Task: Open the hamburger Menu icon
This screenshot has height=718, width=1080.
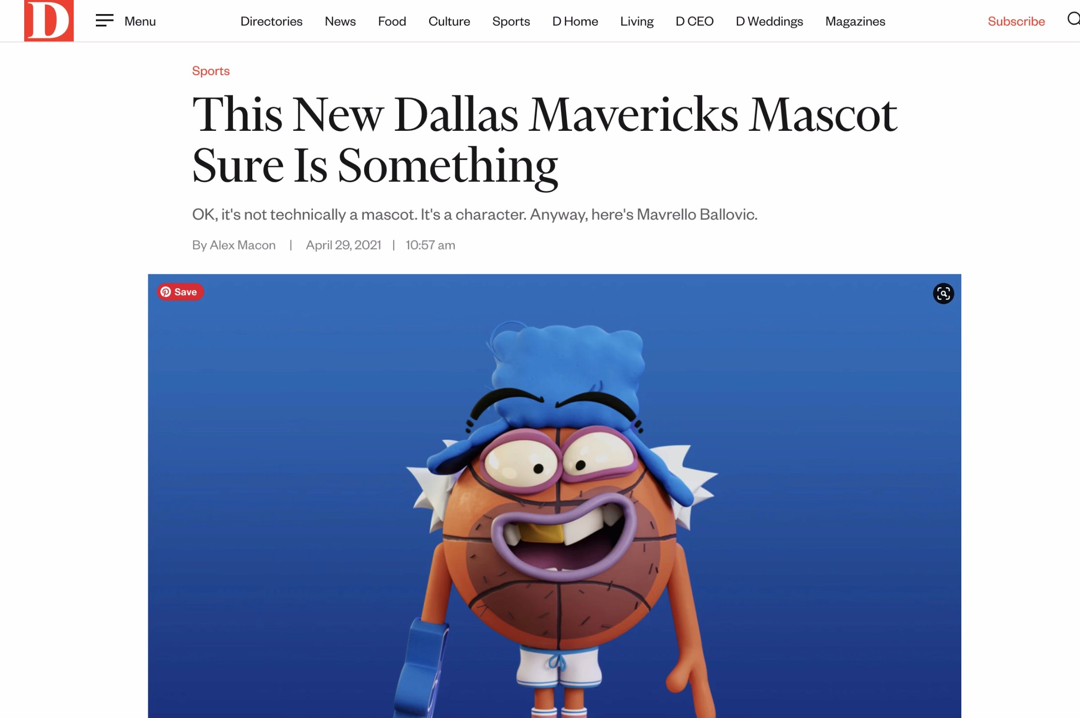Action: 105,20
